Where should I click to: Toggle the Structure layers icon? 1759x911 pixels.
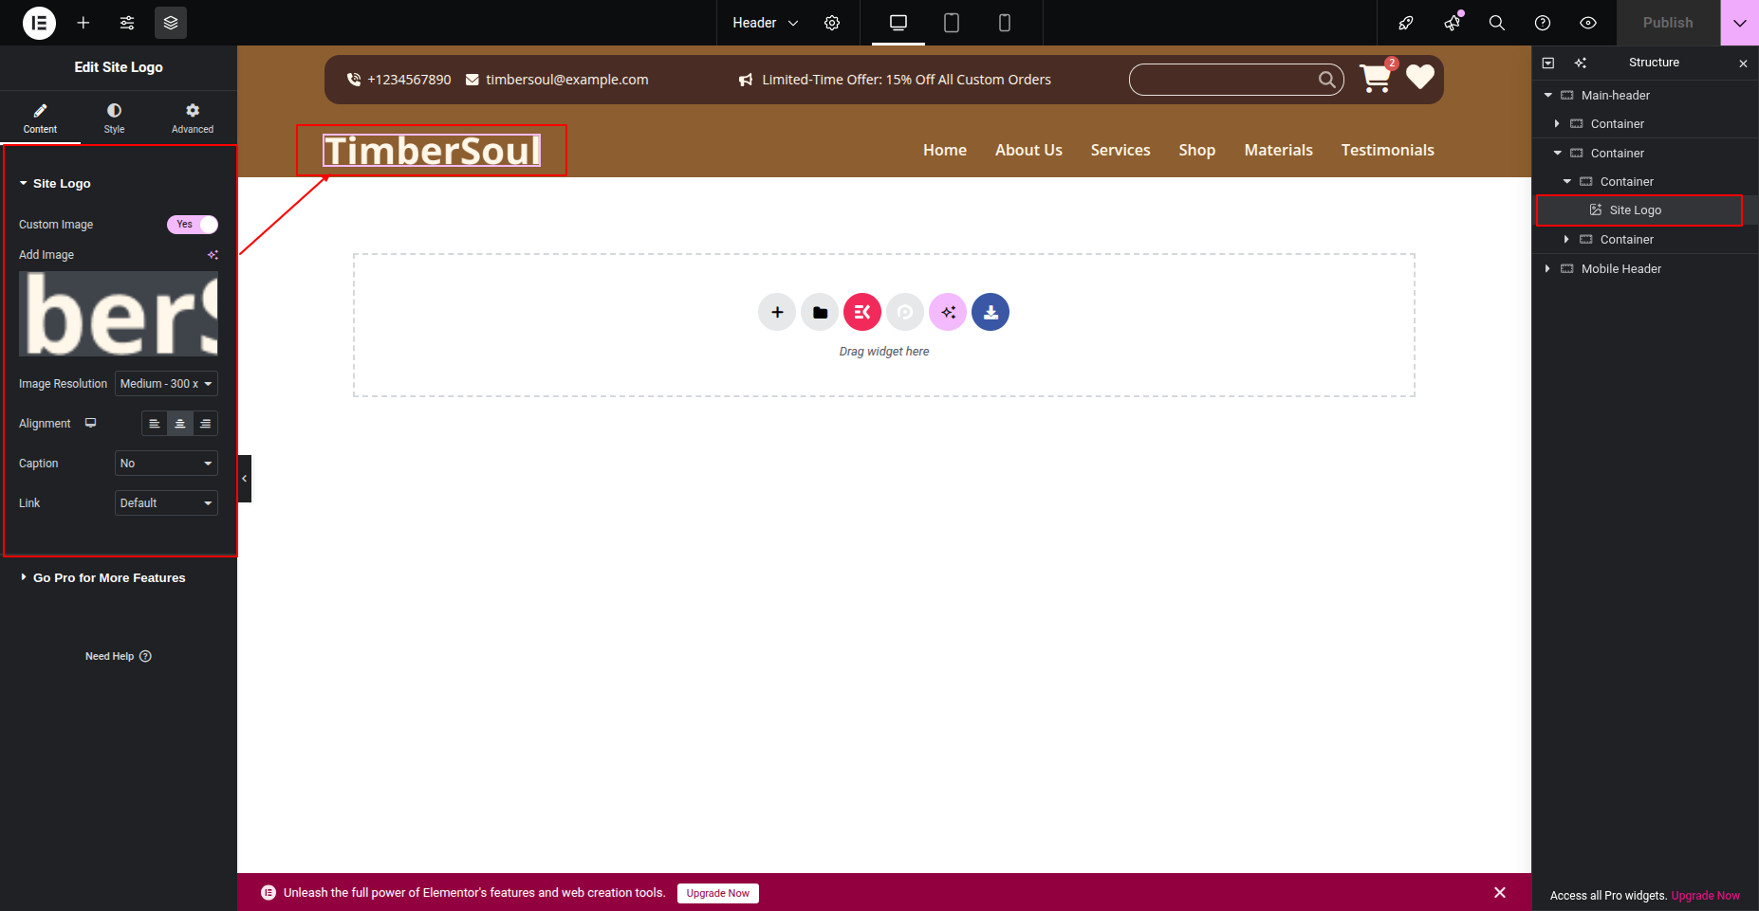pyautogui.click(x=171, y=23)
